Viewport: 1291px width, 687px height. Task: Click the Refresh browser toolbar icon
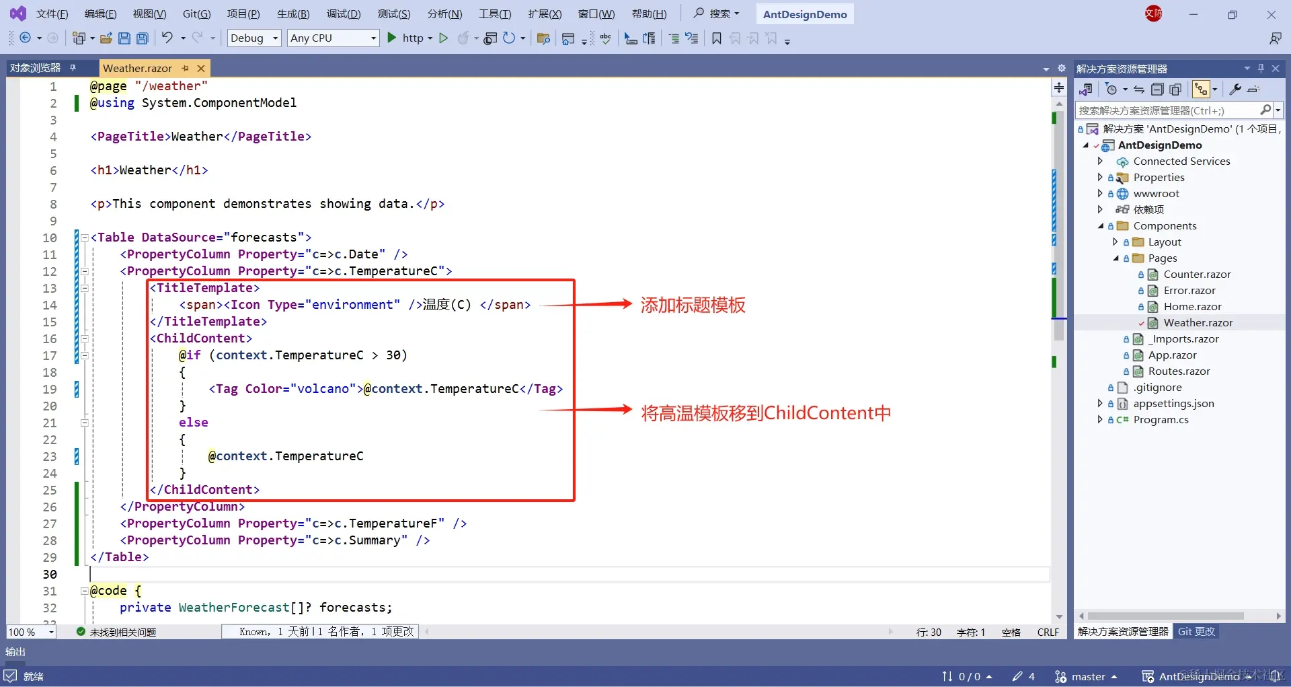pyautogui.click(x=509, y=38)
